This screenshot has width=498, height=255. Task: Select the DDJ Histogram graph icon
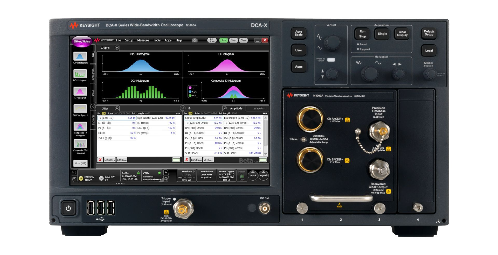click(x=80, y=74)
